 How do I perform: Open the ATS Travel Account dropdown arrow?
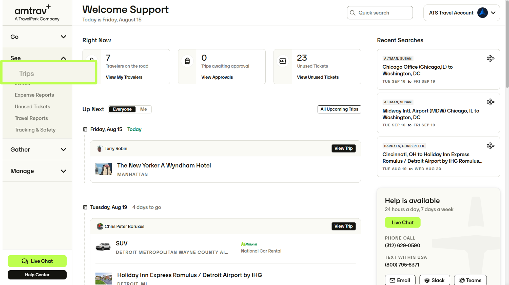pyautogui.click(x=493, y=13)
